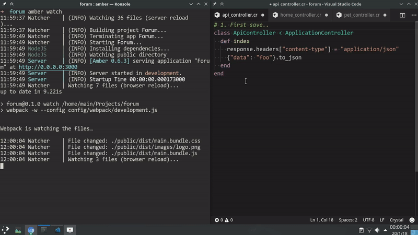Screen dimensions: 418x235
Task: Close the unsaved api_controller.cr tab dot
Action: 263,15
